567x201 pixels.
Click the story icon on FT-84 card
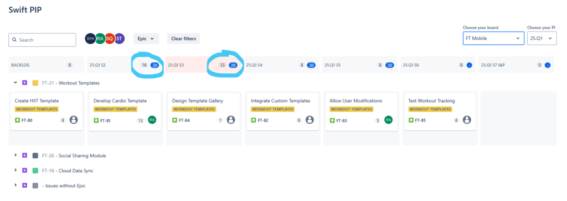[174, 120]
